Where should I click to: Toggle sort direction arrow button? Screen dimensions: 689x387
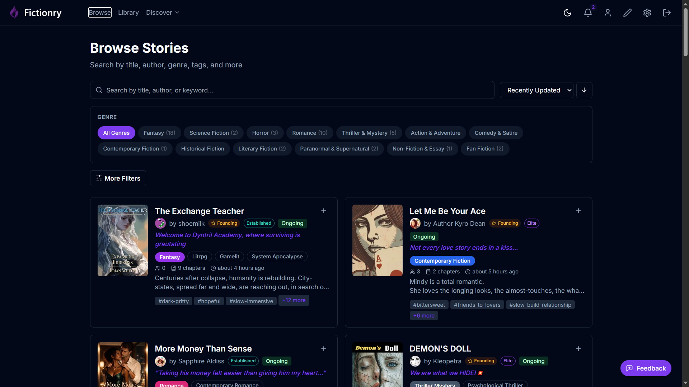(584, 90)
